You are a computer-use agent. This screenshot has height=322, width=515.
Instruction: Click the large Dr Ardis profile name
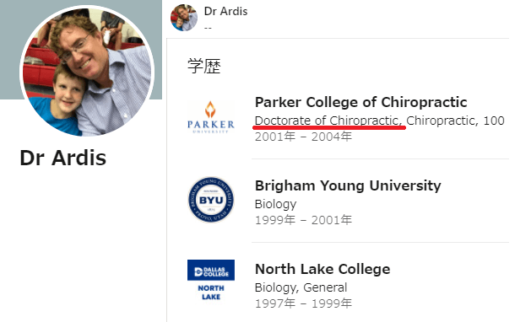pyautogui.click(x=63, y=158)
